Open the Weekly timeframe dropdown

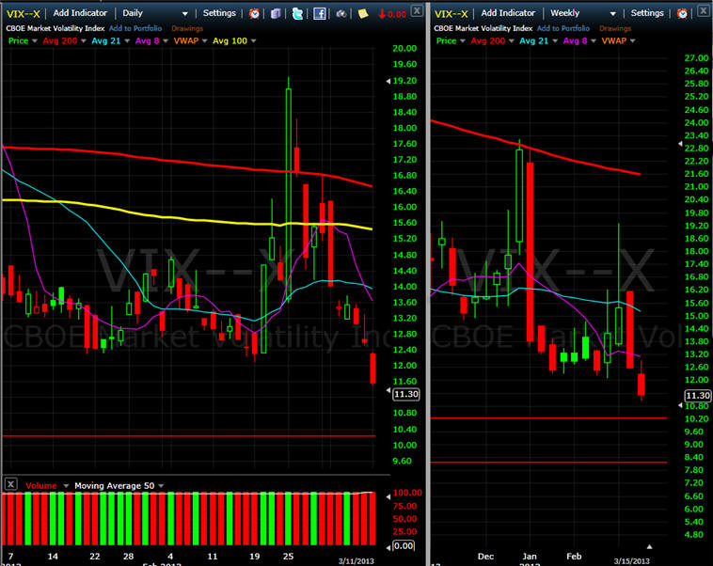pyautogui.click(x=614, y=13)
